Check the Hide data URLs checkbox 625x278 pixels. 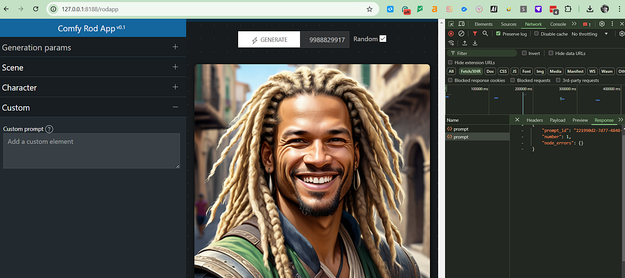551,53
